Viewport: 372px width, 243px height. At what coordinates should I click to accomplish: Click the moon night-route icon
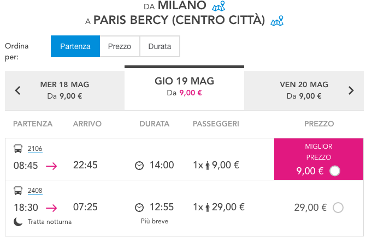click(18, 221)
